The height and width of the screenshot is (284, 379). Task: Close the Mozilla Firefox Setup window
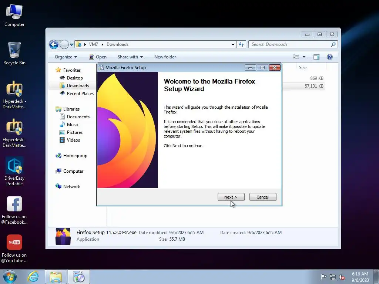pos(275,68)
